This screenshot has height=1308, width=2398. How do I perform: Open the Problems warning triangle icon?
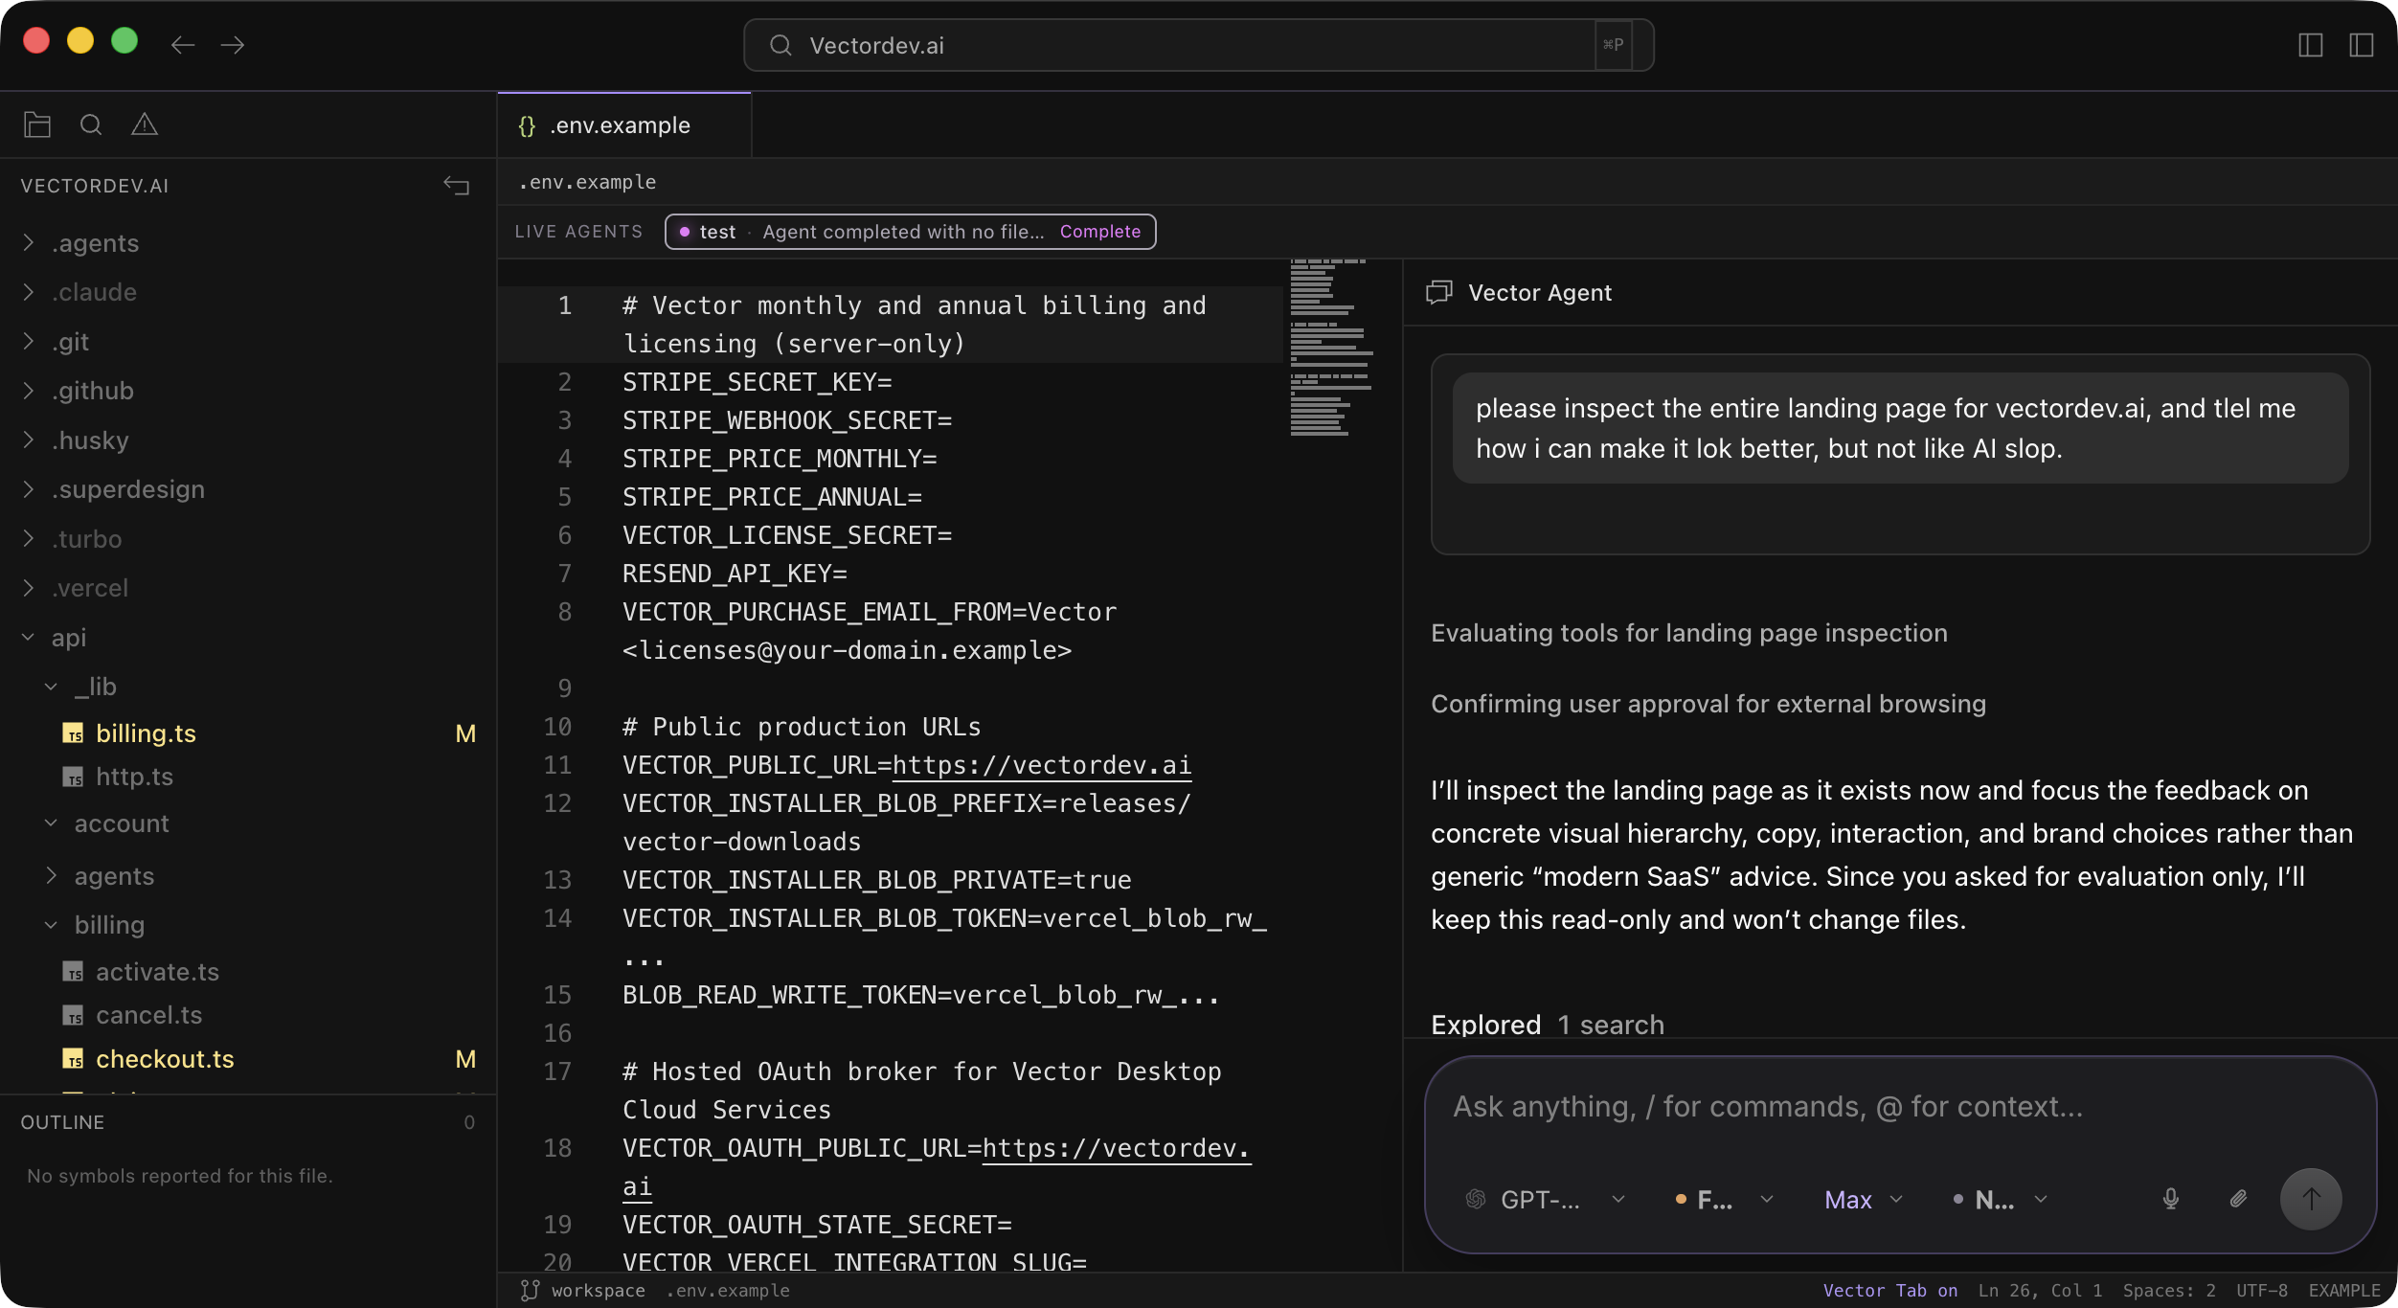145,124
